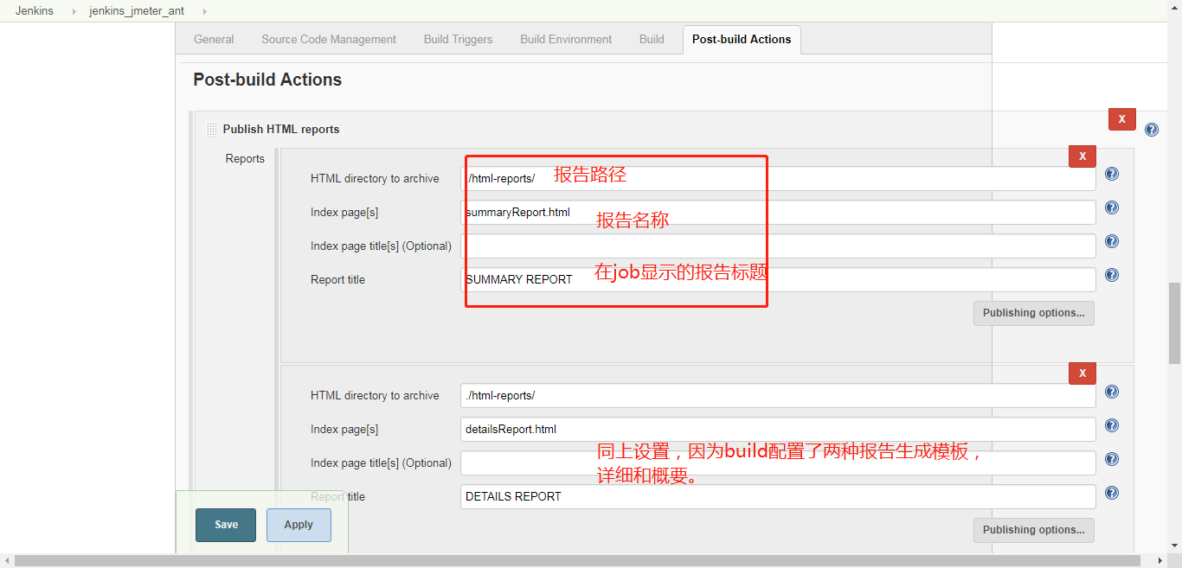Remove the summaryReport report entry

(1082, 156)
